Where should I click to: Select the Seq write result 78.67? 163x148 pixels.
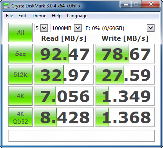pyautogui.click(x=125, y=54)
